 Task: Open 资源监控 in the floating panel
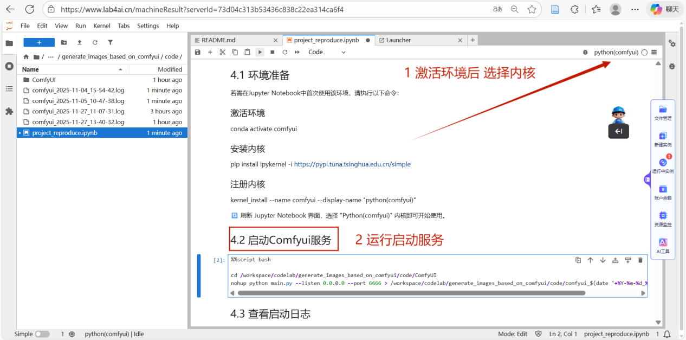(663, 219)
